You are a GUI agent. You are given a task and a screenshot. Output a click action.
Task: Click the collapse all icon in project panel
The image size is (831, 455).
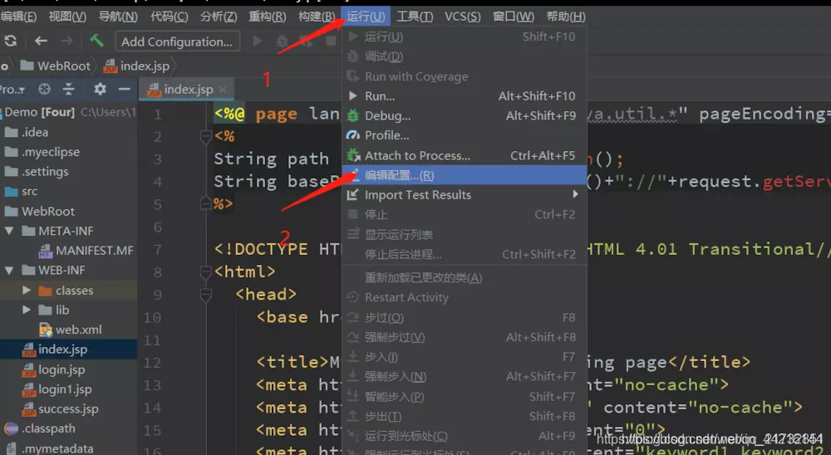click(68, 89)
